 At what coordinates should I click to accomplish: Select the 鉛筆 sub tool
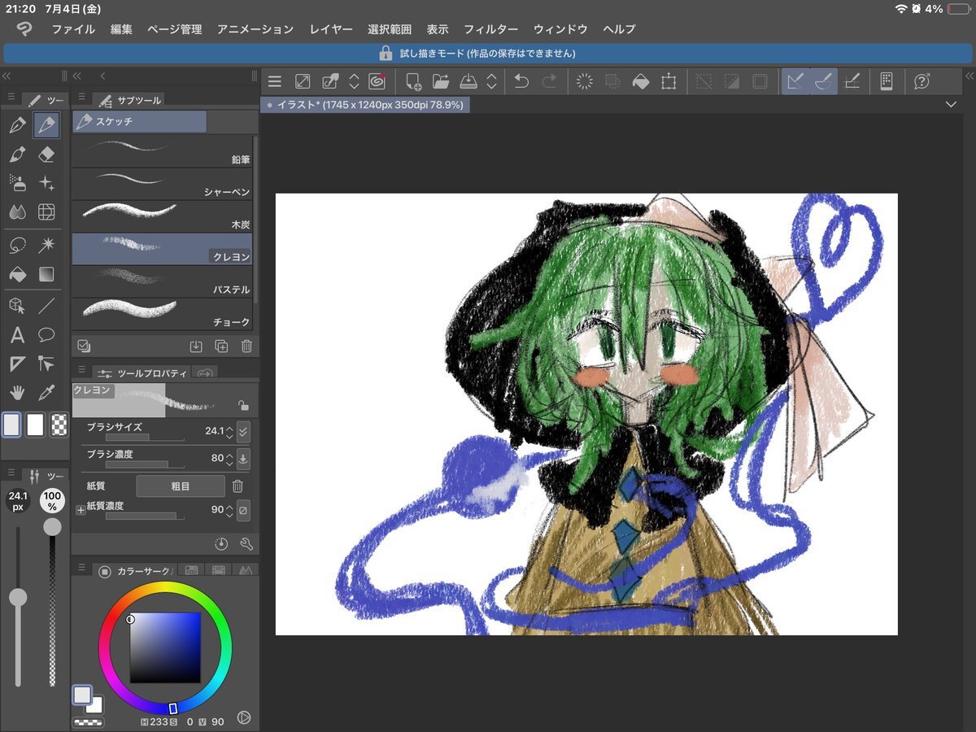point(162,151)
